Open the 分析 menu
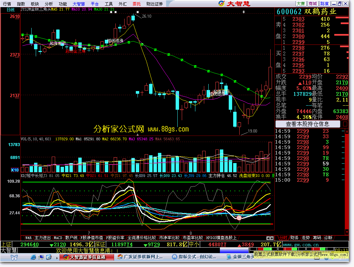The image size is (354, 267). pyautogui.click(x=49, y=4)
